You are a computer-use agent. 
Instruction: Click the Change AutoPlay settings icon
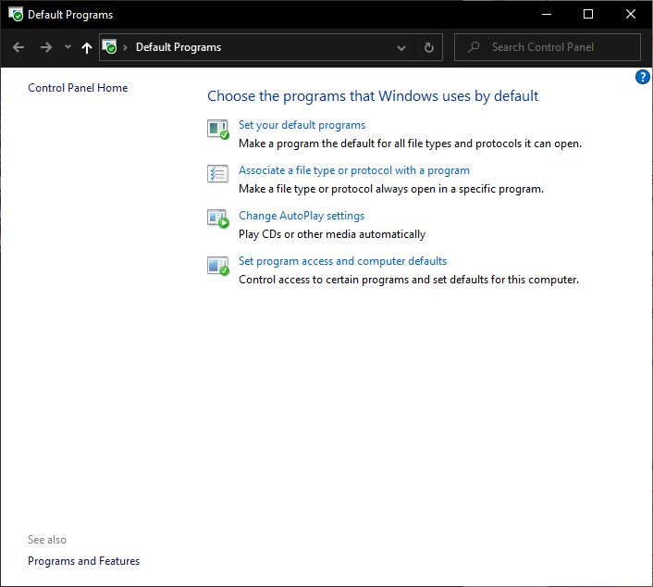click(218, 219)
